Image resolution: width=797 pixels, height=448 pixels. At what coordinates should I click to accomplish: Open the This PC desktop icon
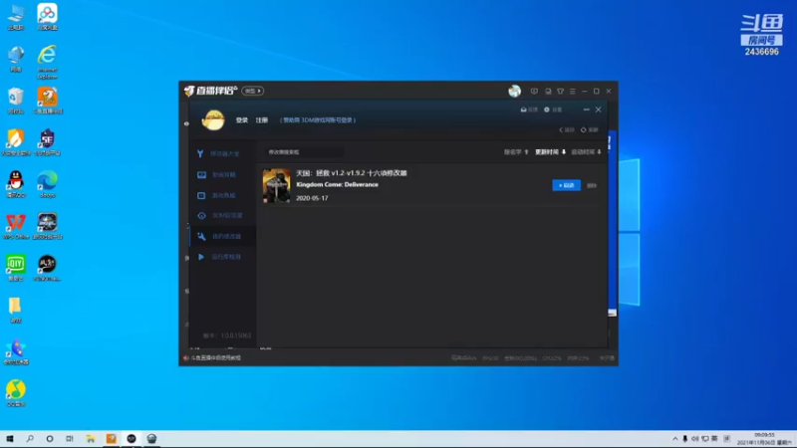point(16,18)
